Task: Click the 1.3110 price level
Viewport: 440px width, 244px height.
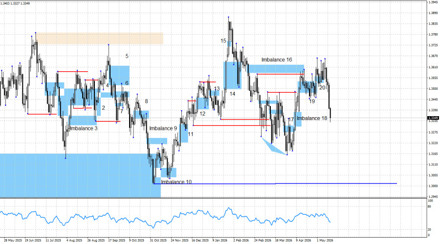Action: (x=433, y=165)
